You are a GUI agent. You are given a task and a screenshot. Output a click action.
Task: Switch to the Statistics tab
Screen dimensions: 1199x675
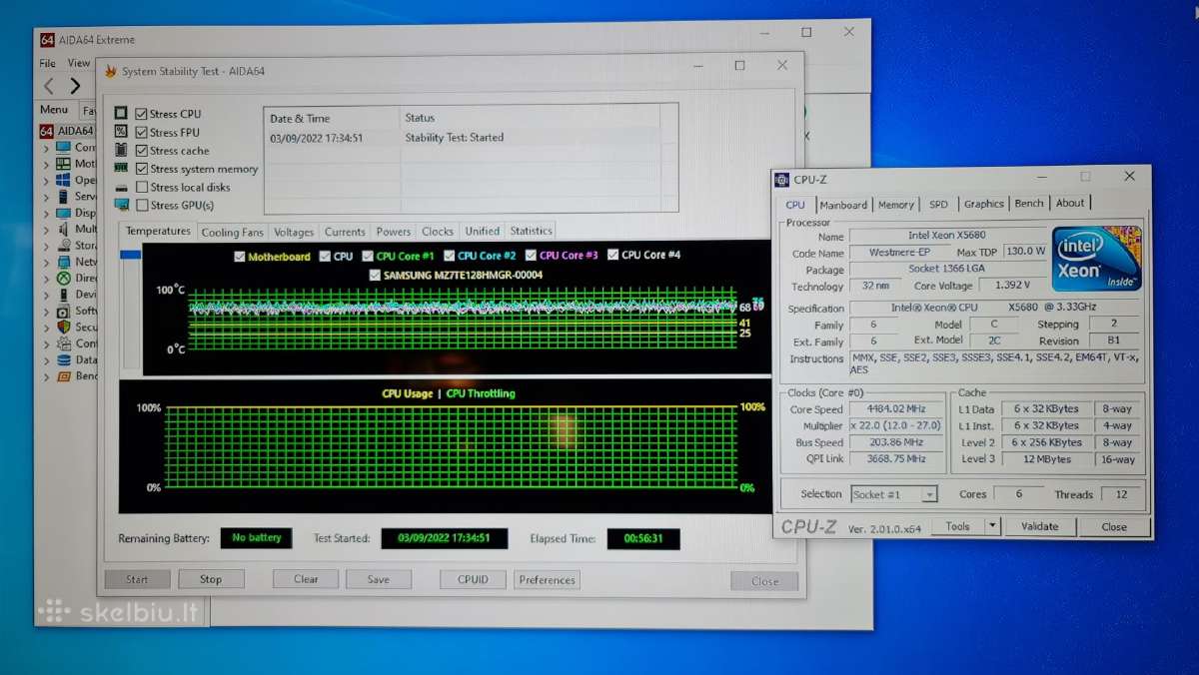click(x=532, y=232)
